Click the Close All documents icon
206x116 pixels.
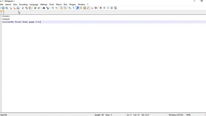14,8
